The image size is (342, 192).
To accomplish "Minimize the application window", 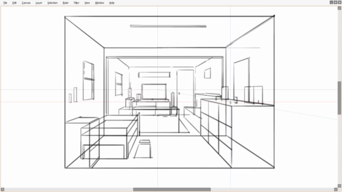I will [331, 2].
